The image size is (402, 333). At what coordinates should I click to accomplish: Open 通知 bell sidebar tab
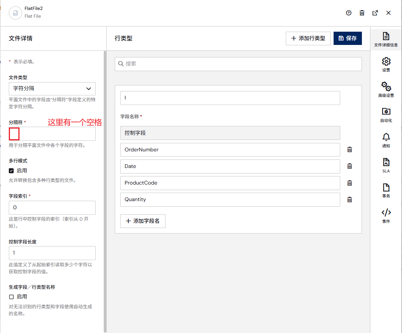[x=386, y=140]
